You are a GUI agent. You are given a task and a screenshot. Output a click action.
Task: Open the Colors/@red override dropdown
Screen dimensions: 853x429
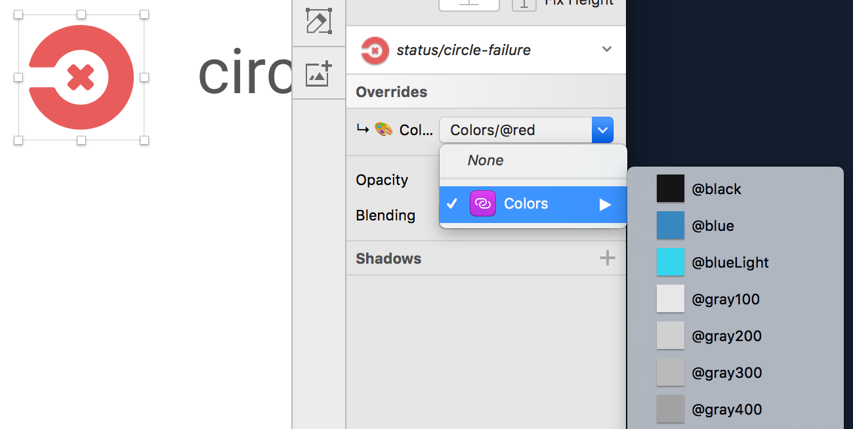[602, 130]
